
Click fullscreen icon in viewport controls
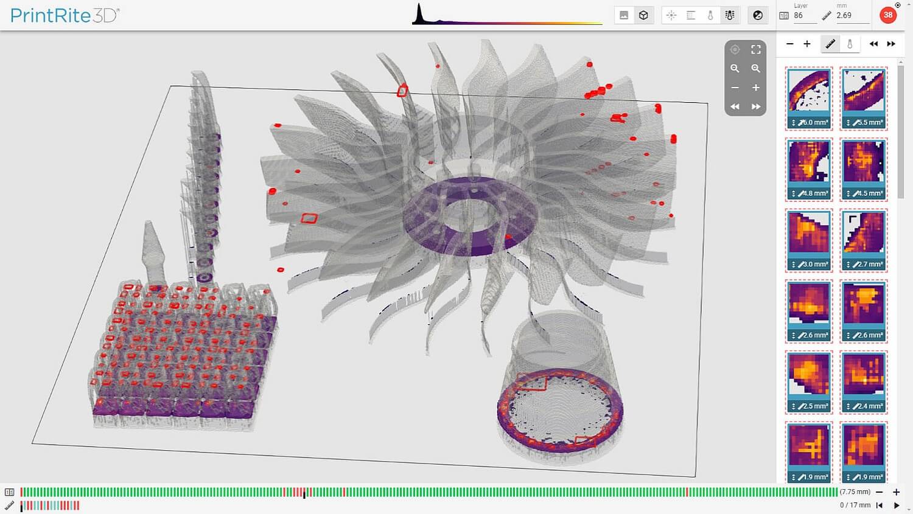click(756, 49)
